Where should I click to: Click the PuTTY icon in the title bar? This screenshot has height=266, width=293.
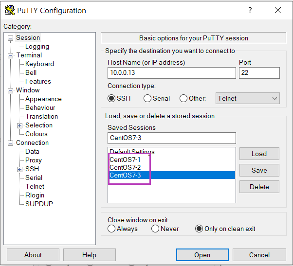[10, 10]
